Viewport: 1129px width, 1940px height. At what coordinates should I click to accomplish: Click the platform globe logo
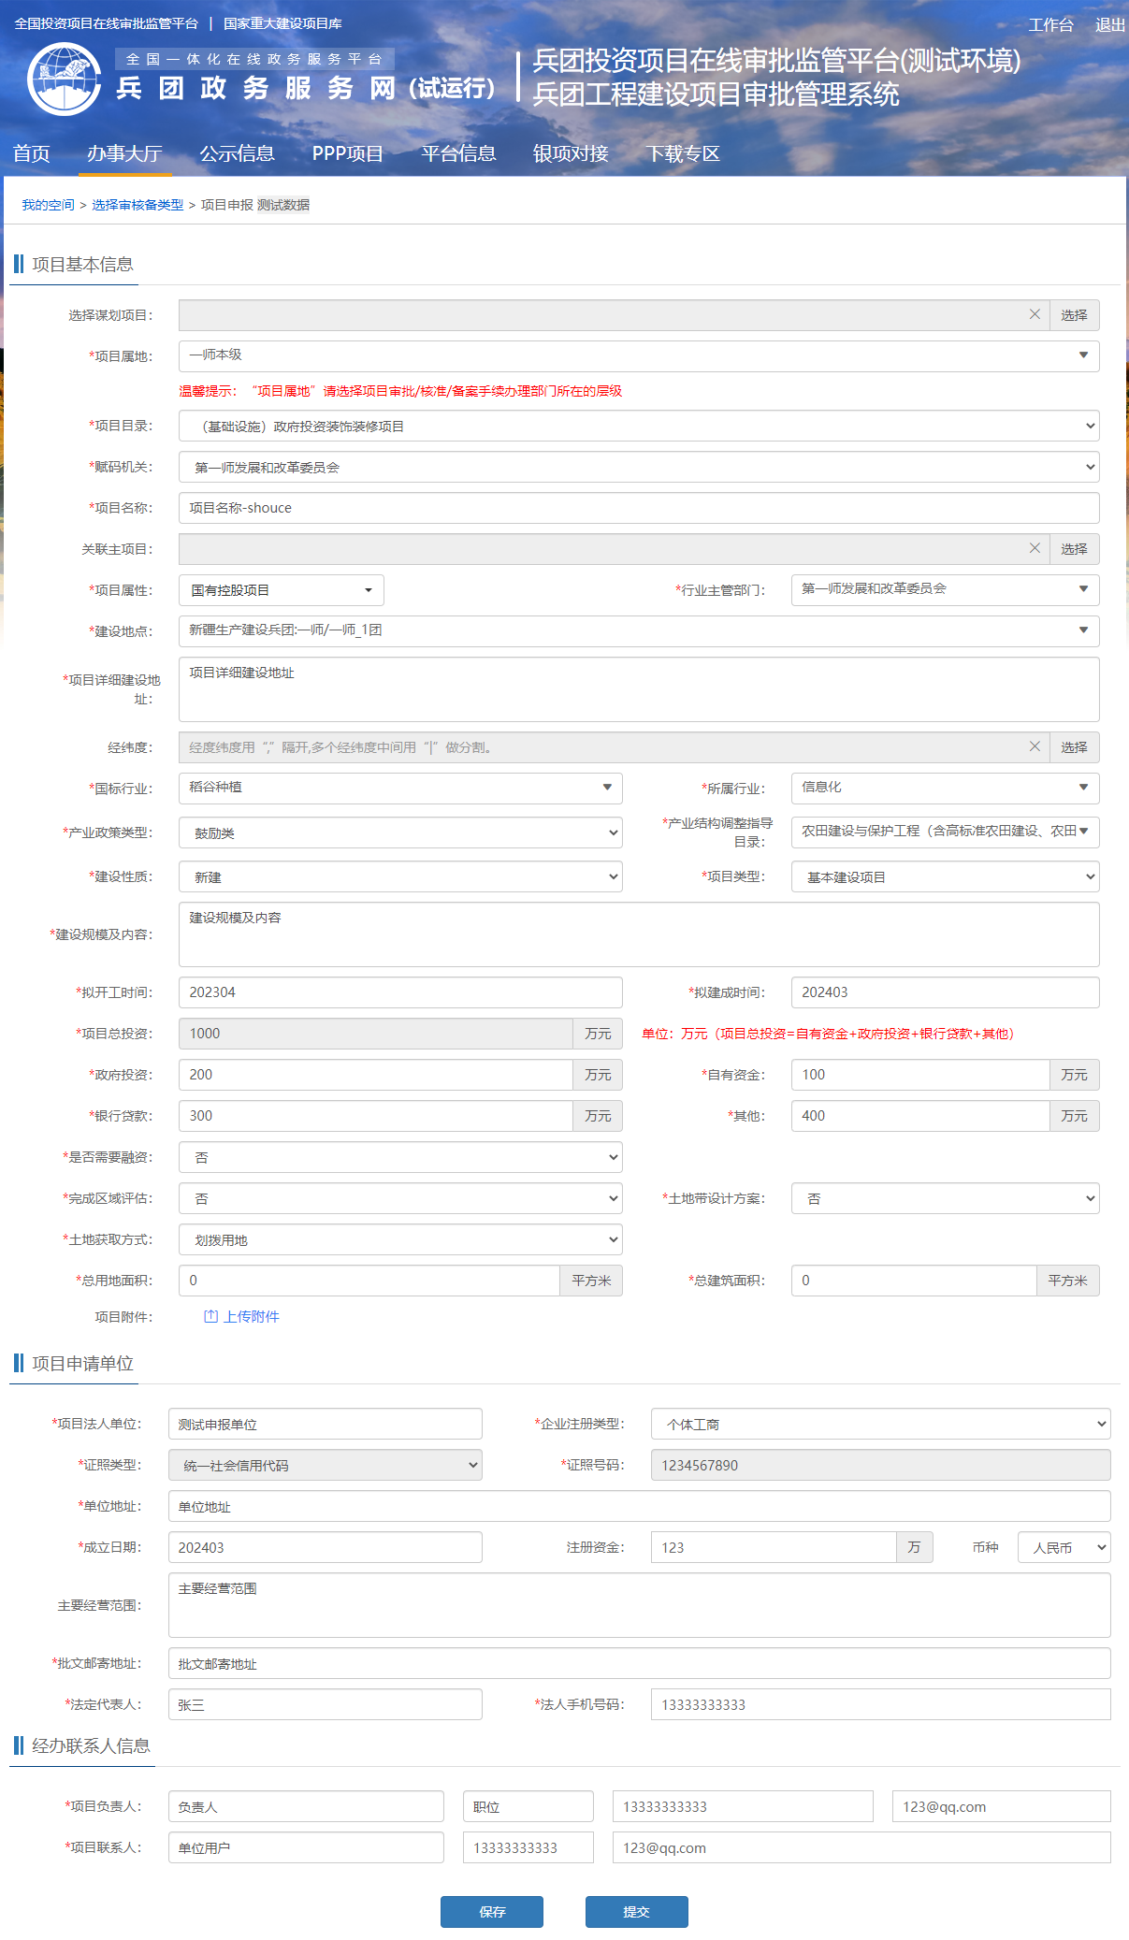pos(64,79)
